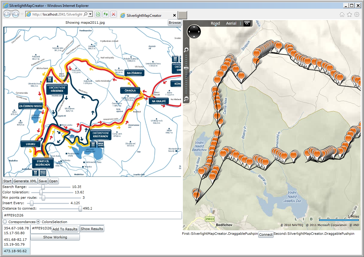Open recent pages dropdown arrow
Screen dimensions: 364x257
coord(22,14)
